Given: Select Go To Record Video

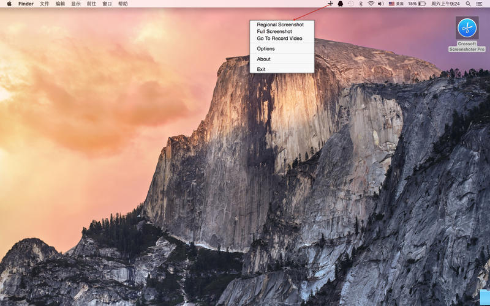Looking at the screenshot, I should tap(279, 39).
